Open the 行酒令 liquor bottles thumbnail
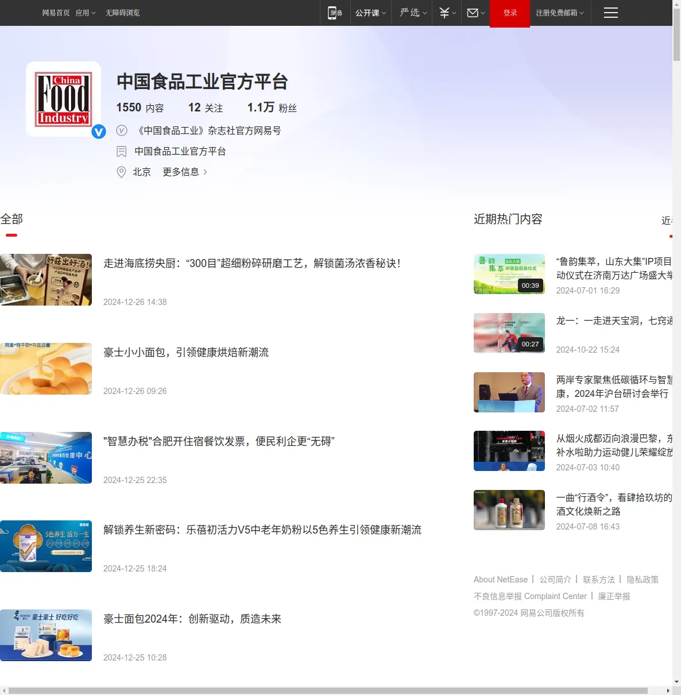The image size is (681, 695). [x=509, y=510]
